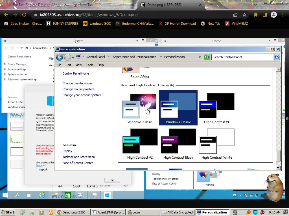Go back in Personalization window

[60, 57]
